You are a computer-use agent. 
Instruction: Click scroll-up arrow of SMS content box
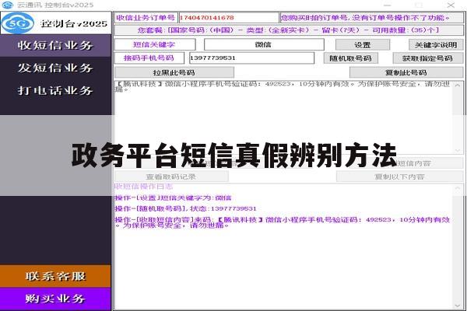458,86
